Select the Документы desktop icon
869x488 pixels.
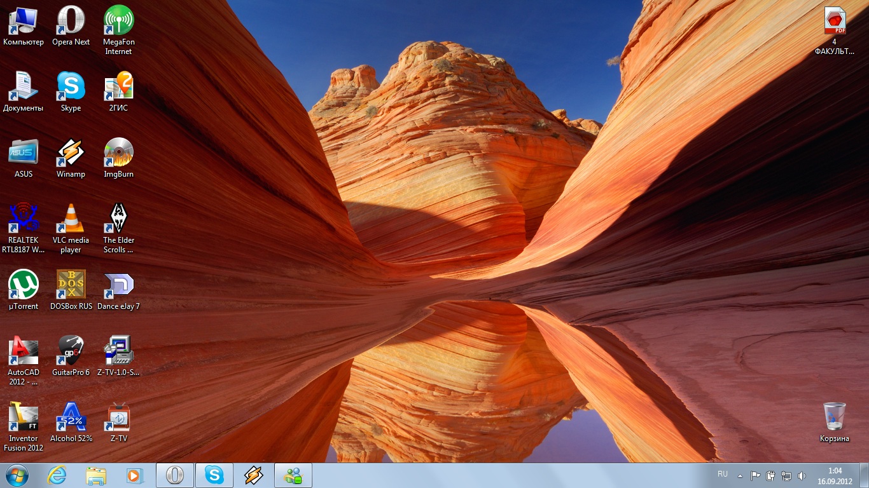[24, 92]
